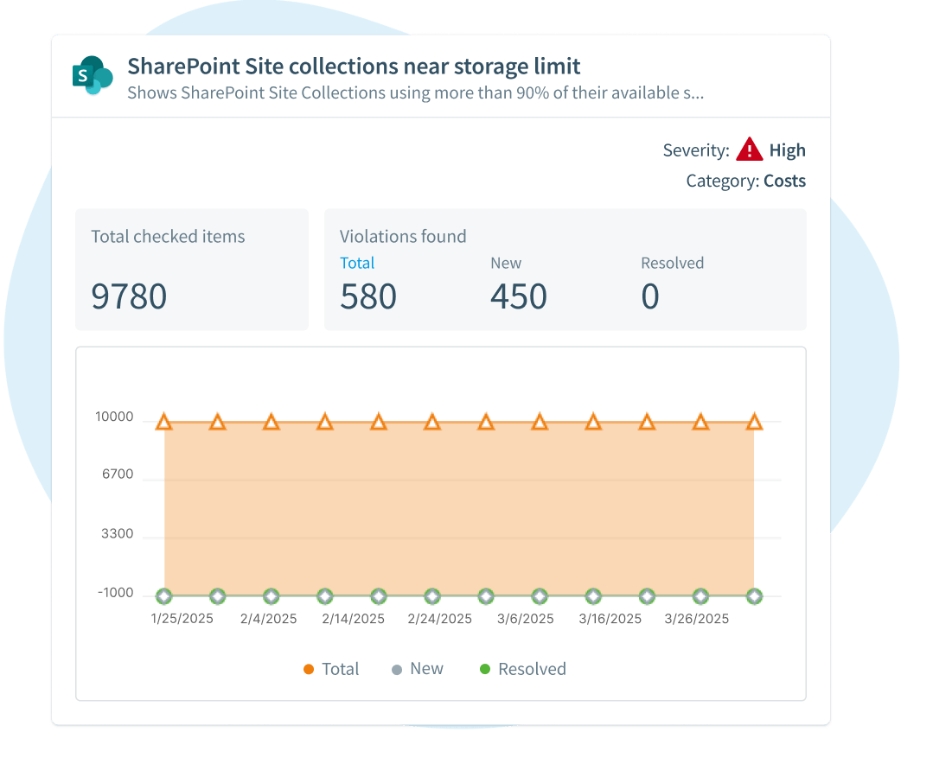Click the Category: Costs label
952x783 pixels.
[x=745, y=181]
